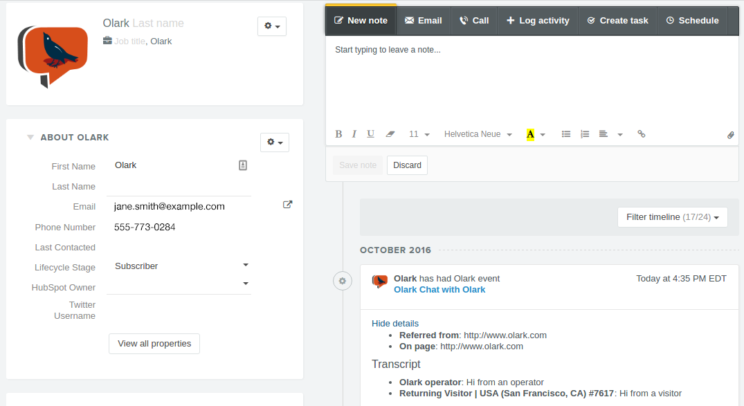The height and width of the screenshot is (406, 744).
Task: Apply italic formatting in the note editor
Action: (354, 133)
